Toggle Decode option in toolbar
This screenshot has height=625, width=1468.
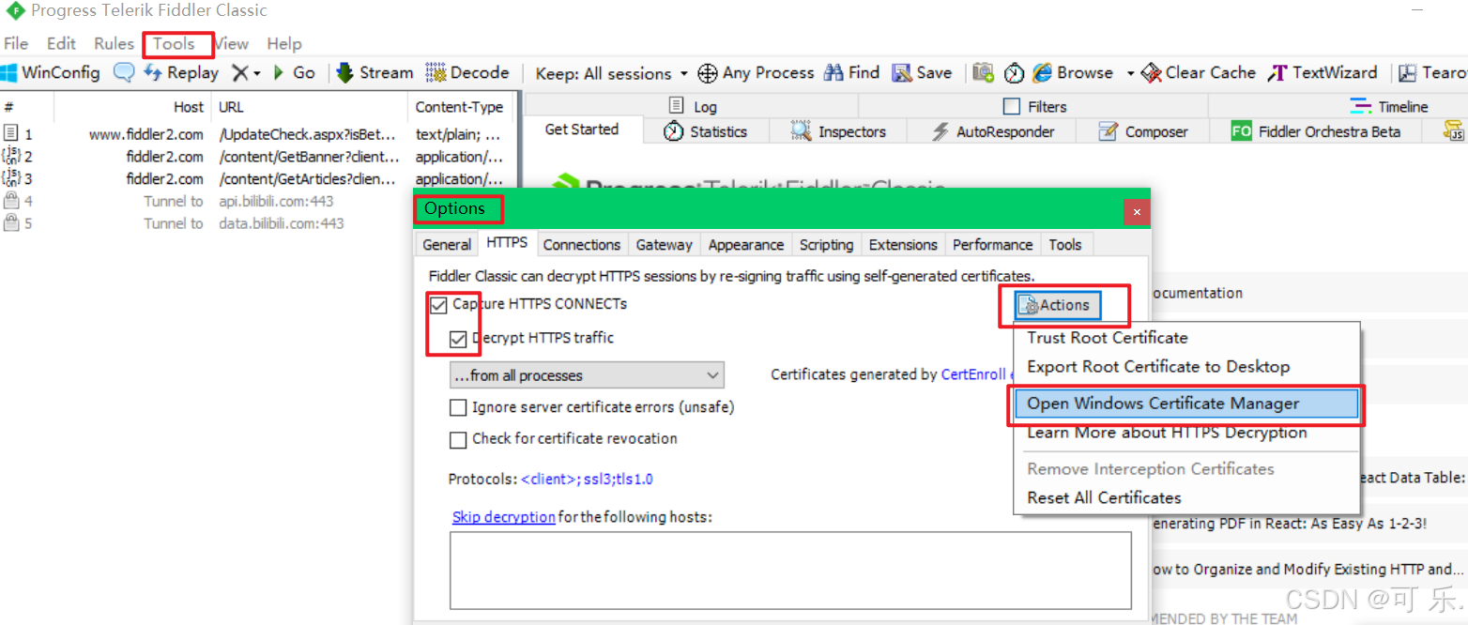467,72
